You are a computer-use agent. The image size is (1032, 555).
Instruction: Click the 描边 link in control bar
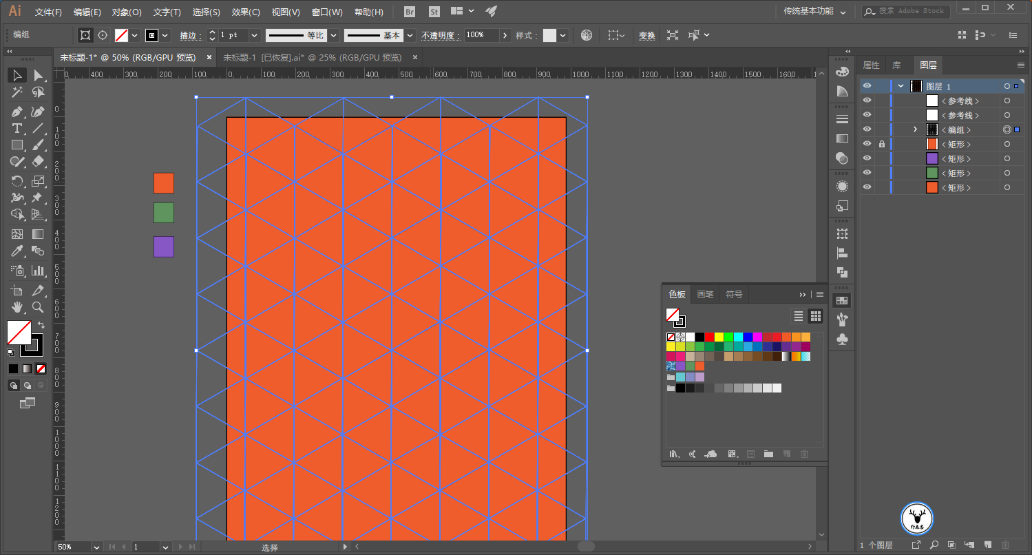[189, 35]
